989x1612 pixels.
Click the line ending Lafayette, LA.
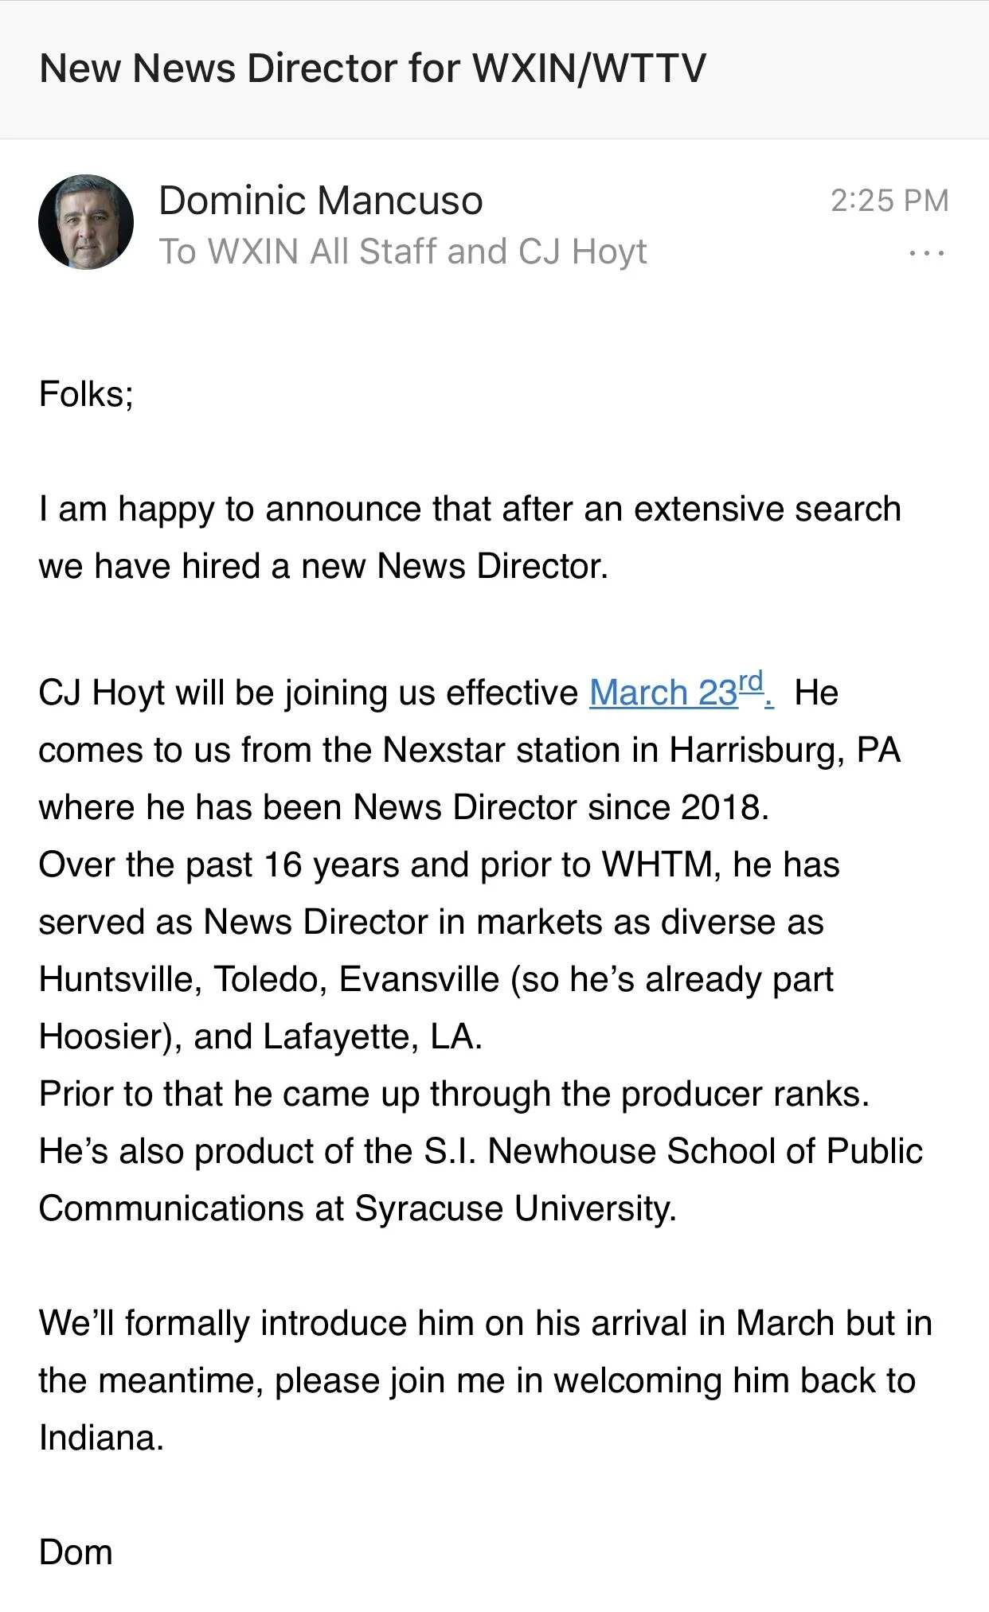[x=260, y=1036]
